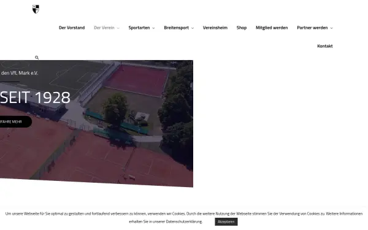
Task: Open the search magnifier icon
Action: (37, 58)
